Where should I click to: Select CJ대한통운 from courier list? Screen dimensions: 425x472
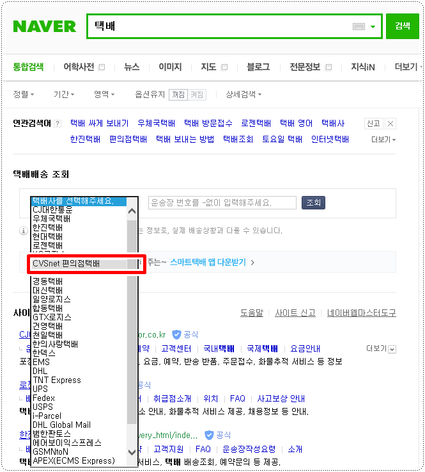52,209
